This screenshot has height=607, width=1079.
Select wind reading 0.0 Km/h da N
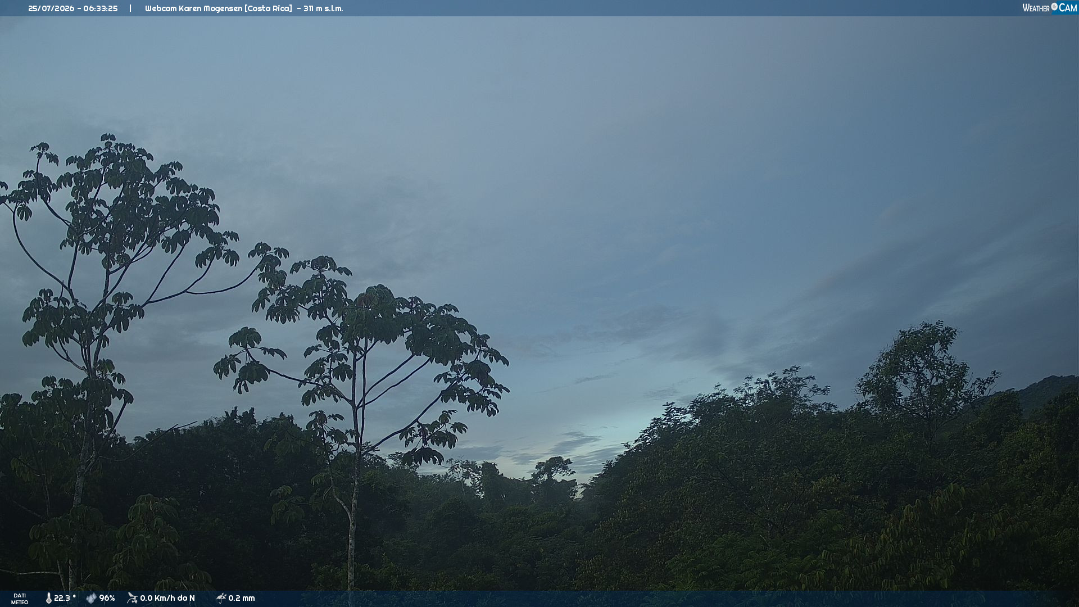(x=167, y=598)
